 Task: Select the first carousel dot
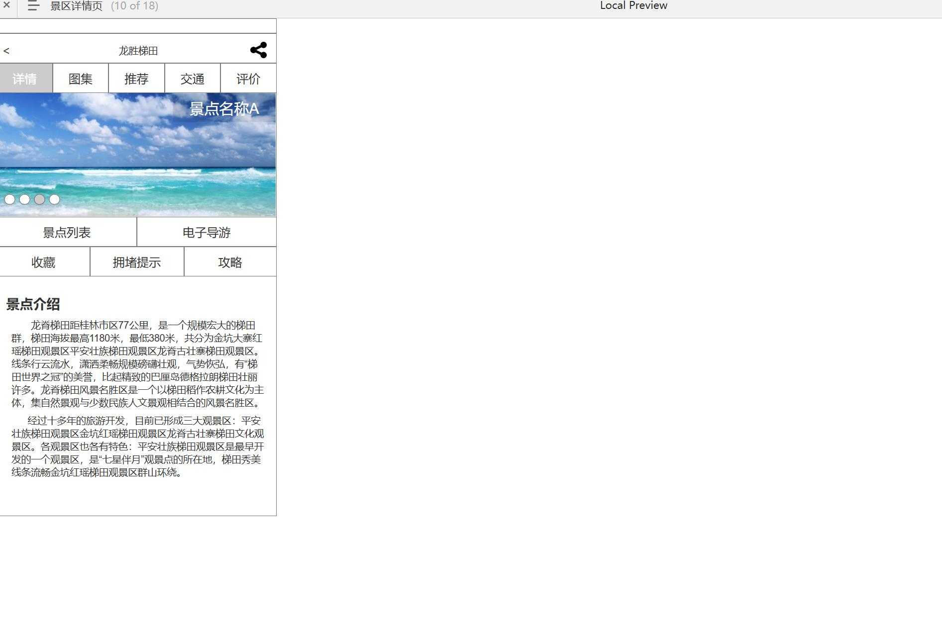pyautogui.click(x=9, y=199)
